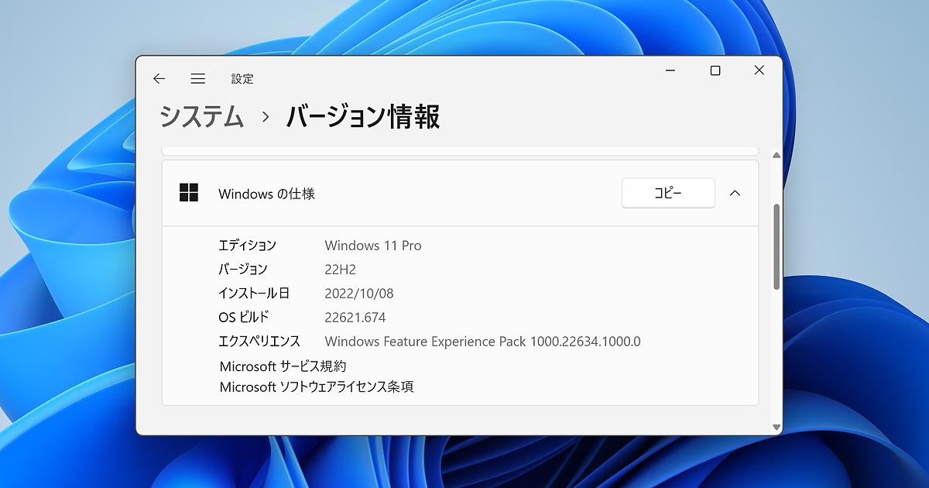Image resolution: width=929 pixels, height=488 pixels.
Task: Click the OS ビルド label
Action: (244, 318)
